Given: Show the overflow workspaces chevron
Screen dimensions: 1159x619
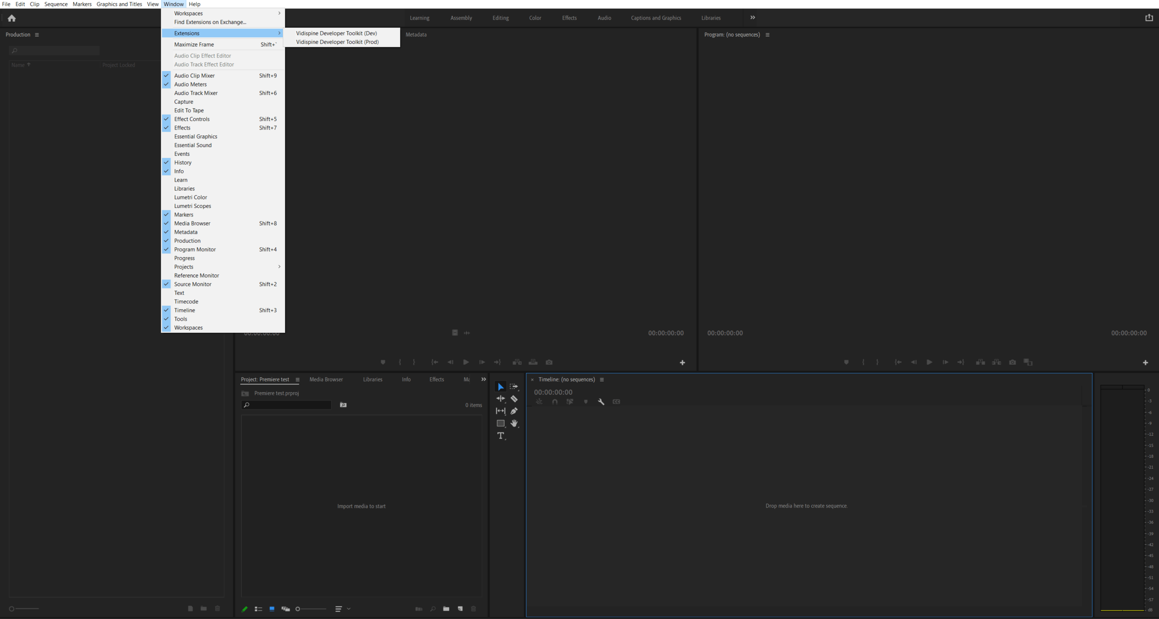Looking at the screenshot, I should (x=752, y=18).
